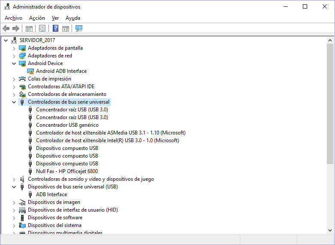335x245 pixels.
Task: Click the Adaptadores de pantalla icon
Action: coord(22,48)
